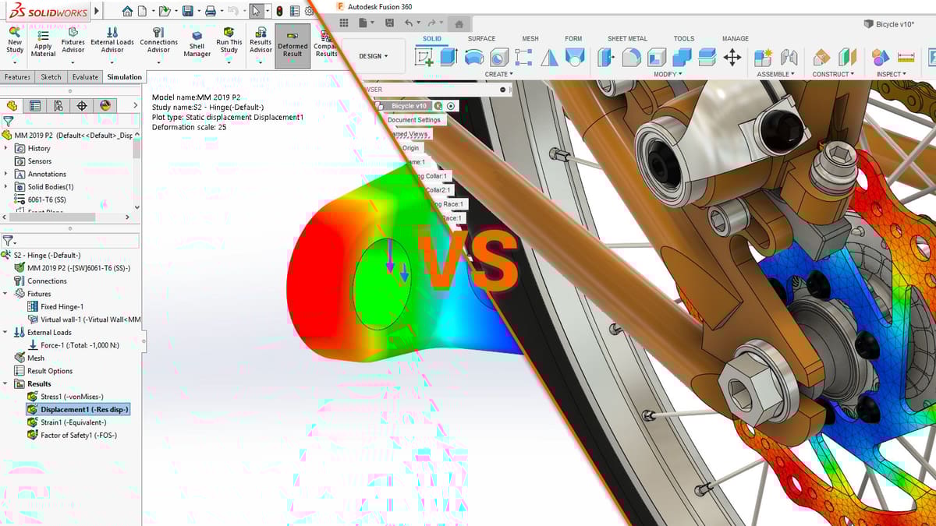
Task: Expand the Annotations tree node
Action: click(x=6, y=174)
